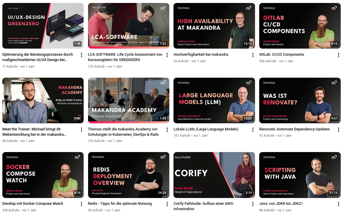
Task: Open the Was ist Renovate? thumbnail
Action: 300,100
